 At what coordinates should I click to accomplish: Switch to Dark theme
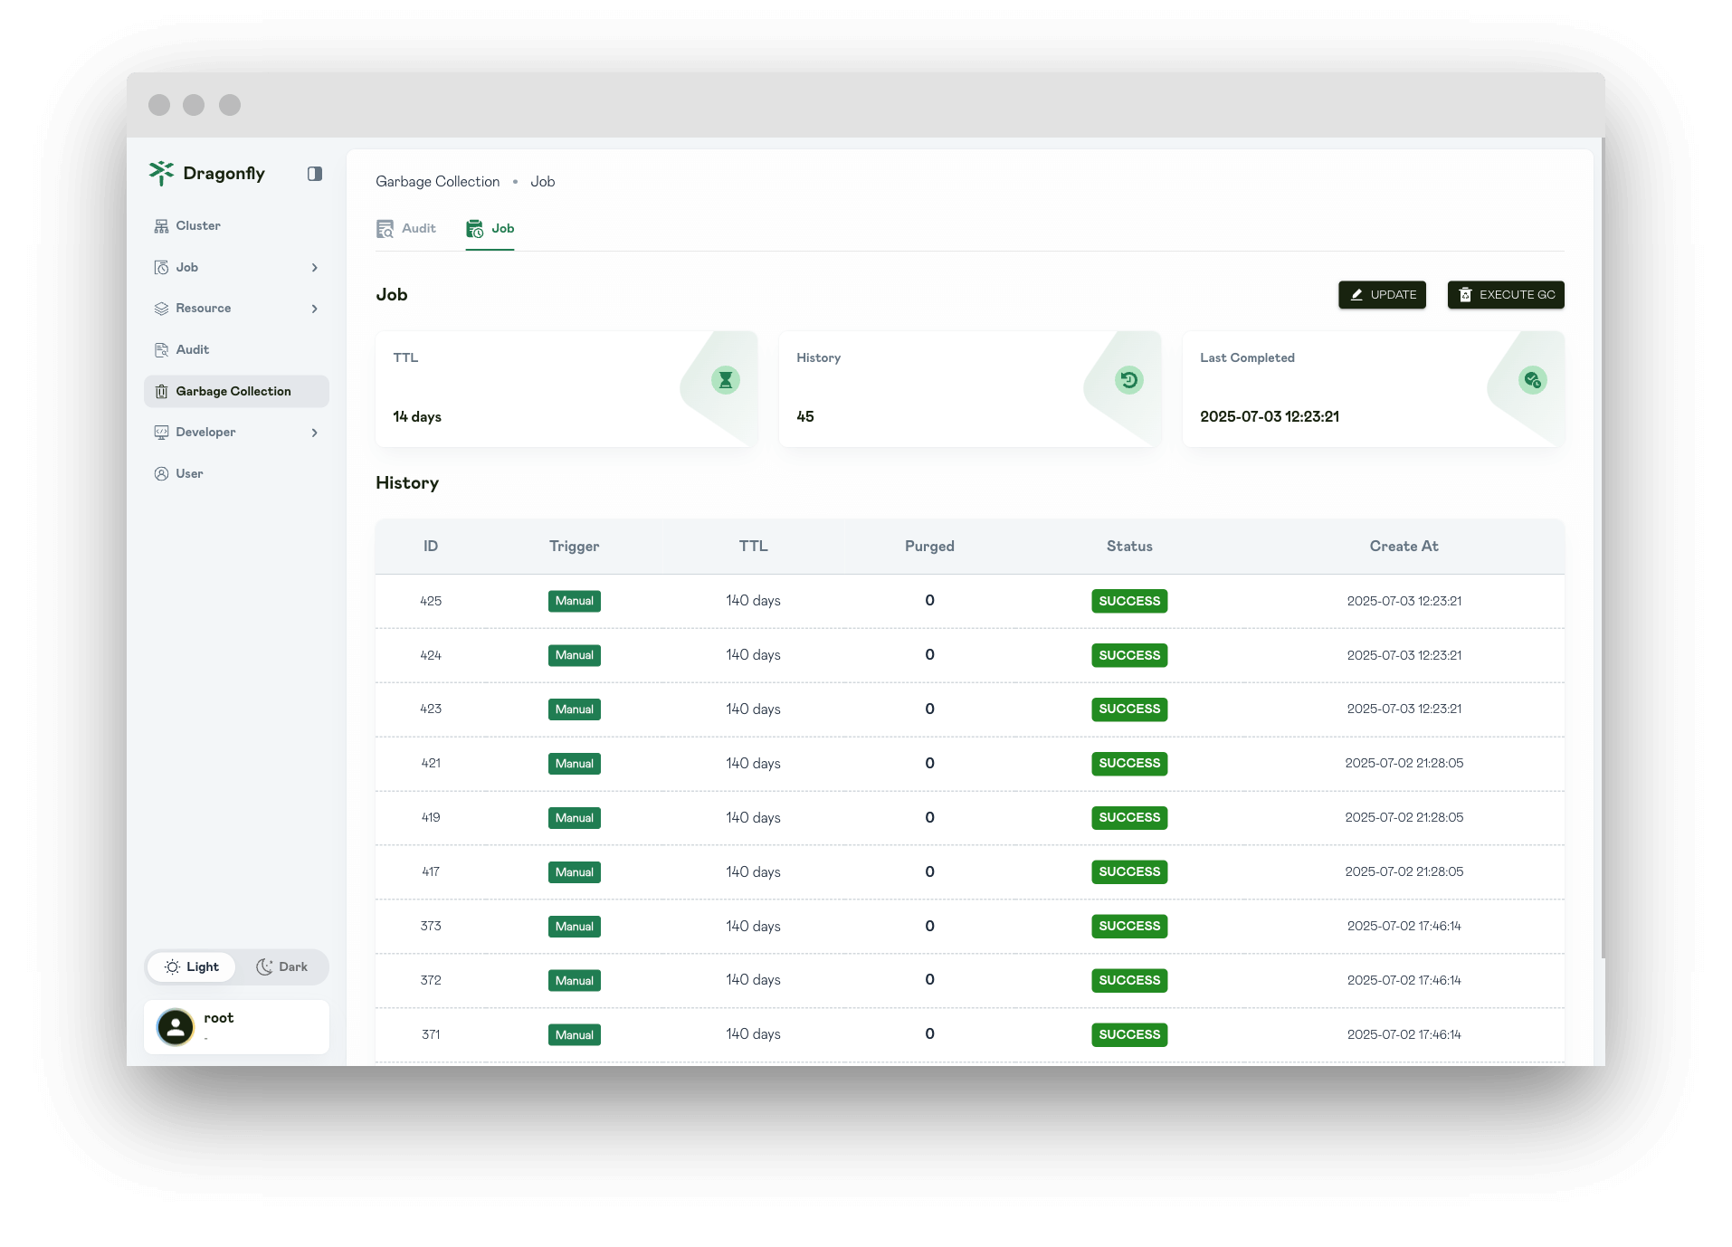tap(282, 967)
